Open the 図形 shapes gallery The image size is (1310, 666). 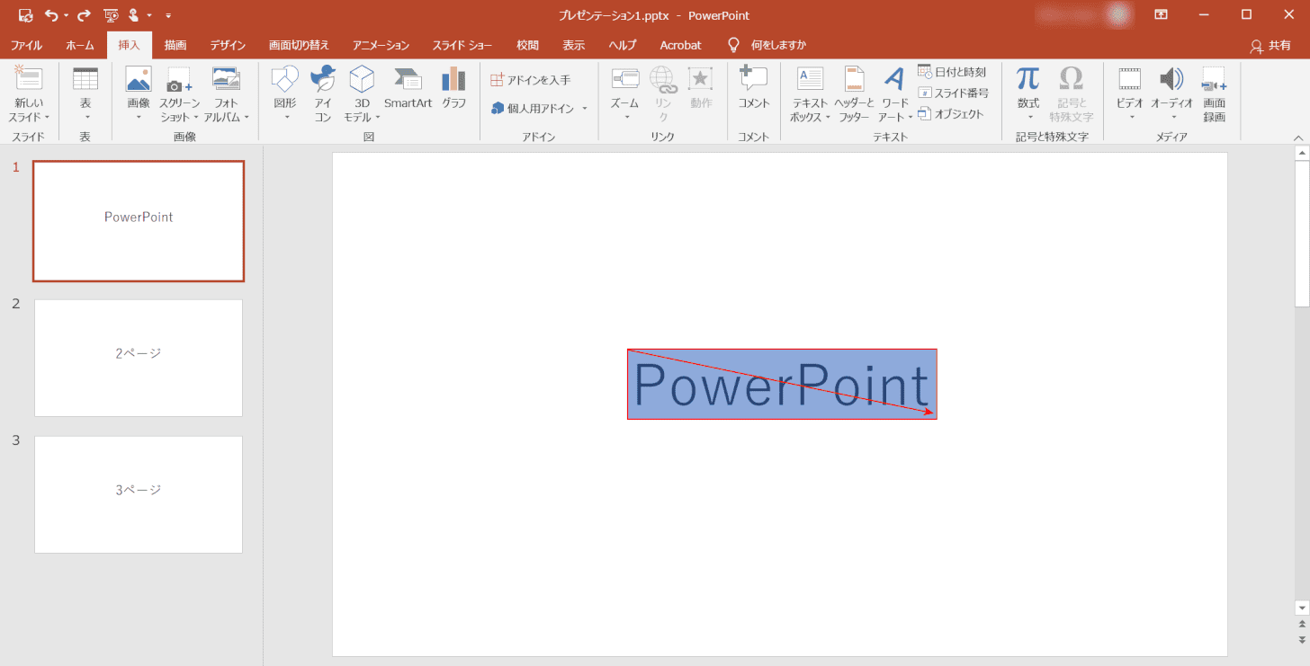click(x=284, y=94)
